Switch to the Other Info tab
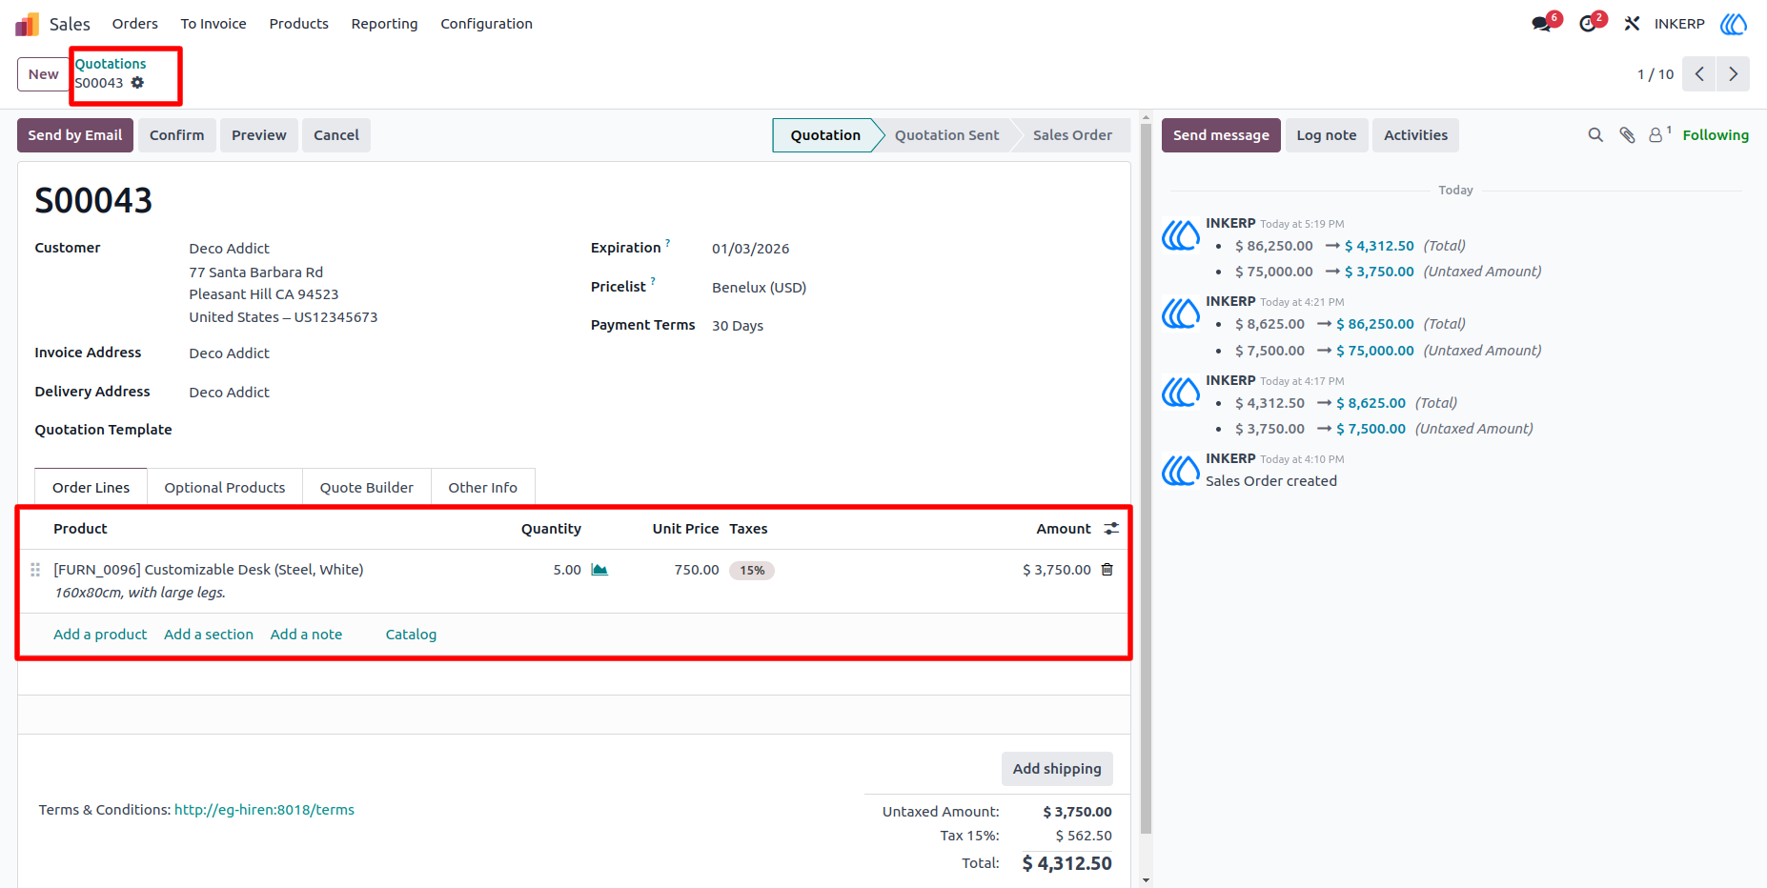 click(483, 487)
